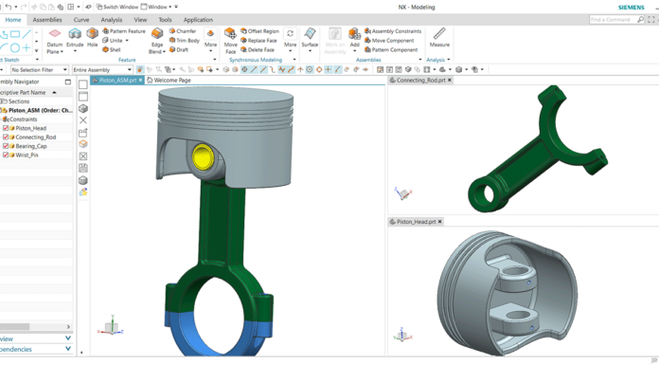This screenshot has height=365, width=659.
Task: Open the Window dropdown menu
Action: (156, 7)
